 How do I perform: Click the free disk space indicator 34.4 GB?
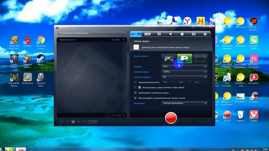point(116,116)
